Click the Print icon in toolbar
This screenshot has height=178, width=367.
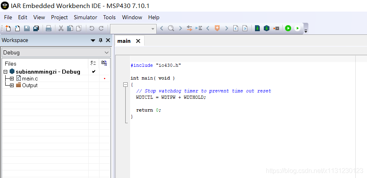(48, 28)
